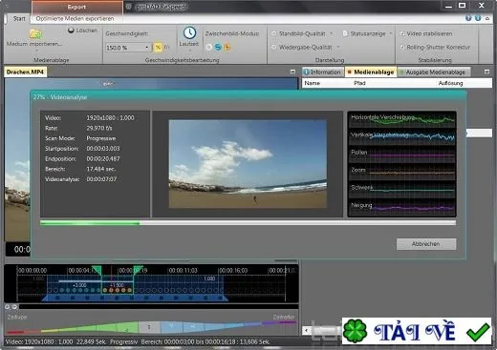Image resolution: width=497 pixels, height=350 pixels.
Task: Cancel analysis with Abbrechen button
Action: click(x=426, y=244)
